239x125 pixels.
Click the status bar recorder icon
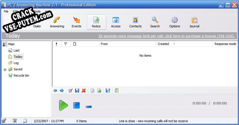[15, 121]
